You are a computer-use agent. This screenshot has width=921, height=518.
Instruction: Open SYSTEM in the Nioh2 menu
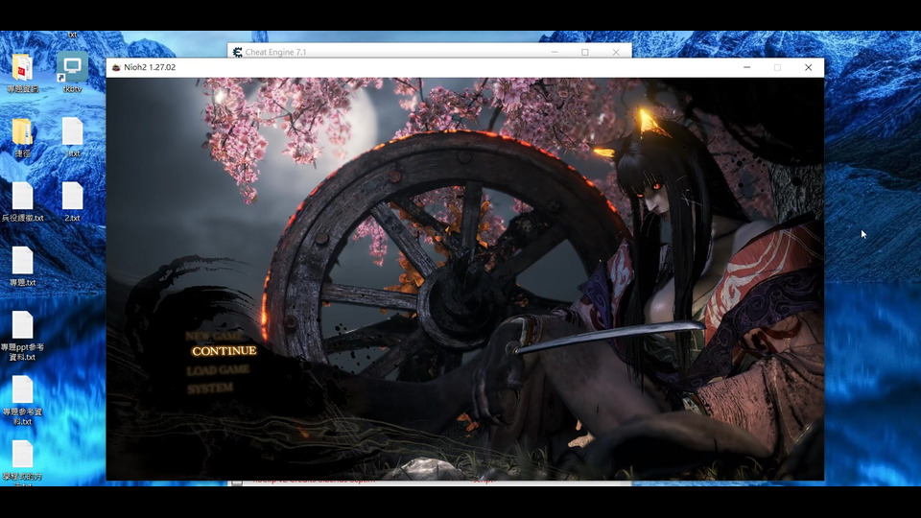point(210,388)
